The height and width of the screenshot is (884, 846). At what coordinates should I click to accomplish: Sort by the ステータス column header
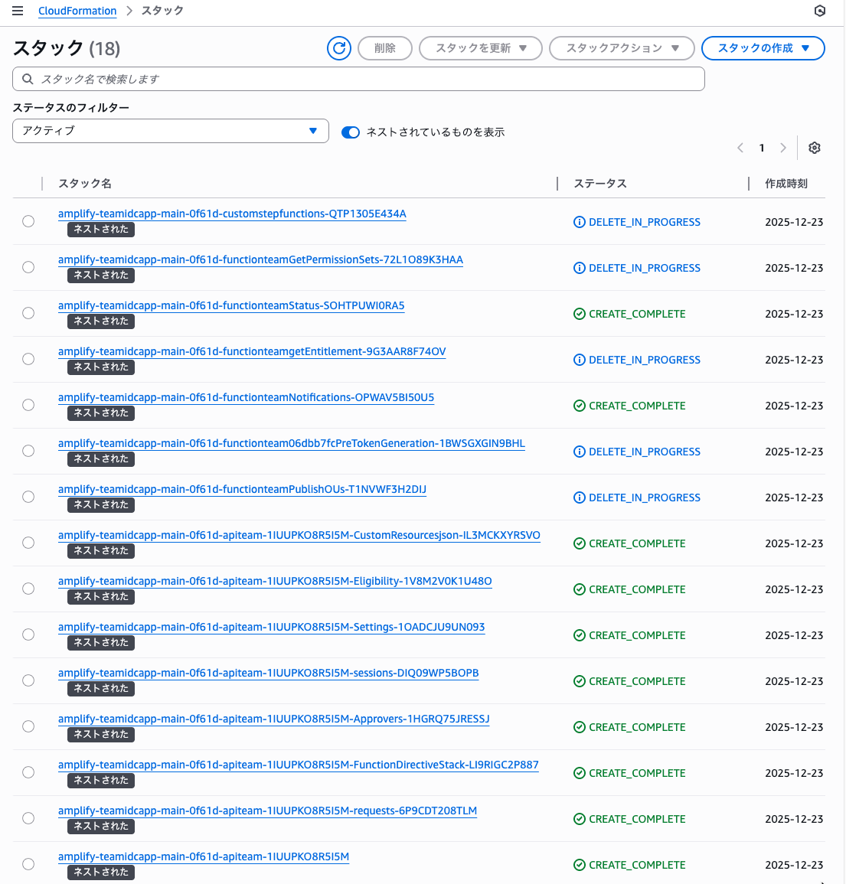coord(600,184)
